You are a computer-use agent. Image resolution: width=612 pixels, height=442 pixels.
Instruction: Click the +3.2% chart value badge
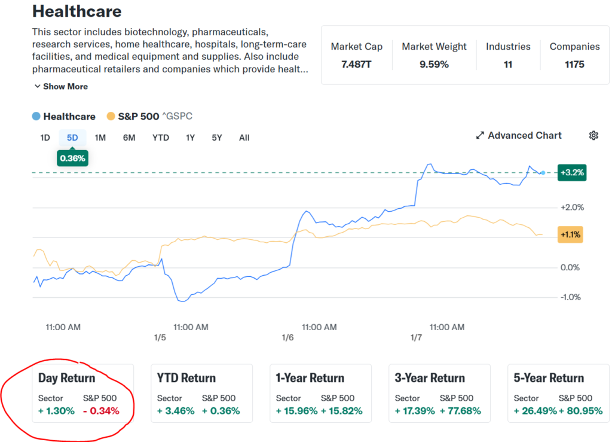571,173
